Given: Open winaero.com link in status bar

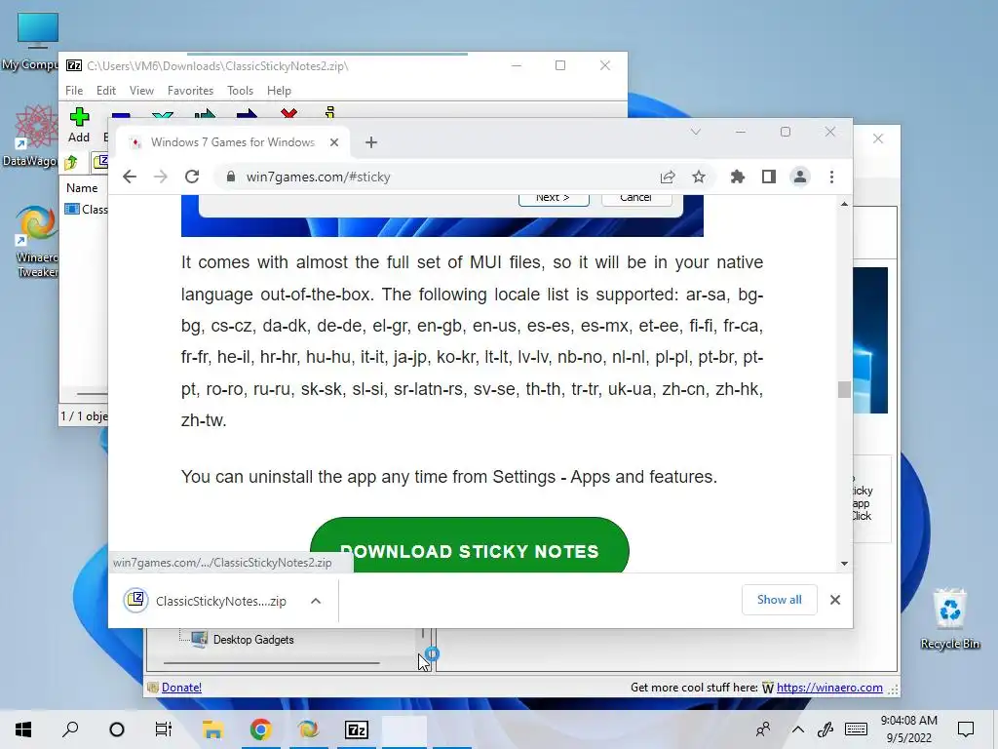Looking at the screenshot, I should [x=829, y=688].
